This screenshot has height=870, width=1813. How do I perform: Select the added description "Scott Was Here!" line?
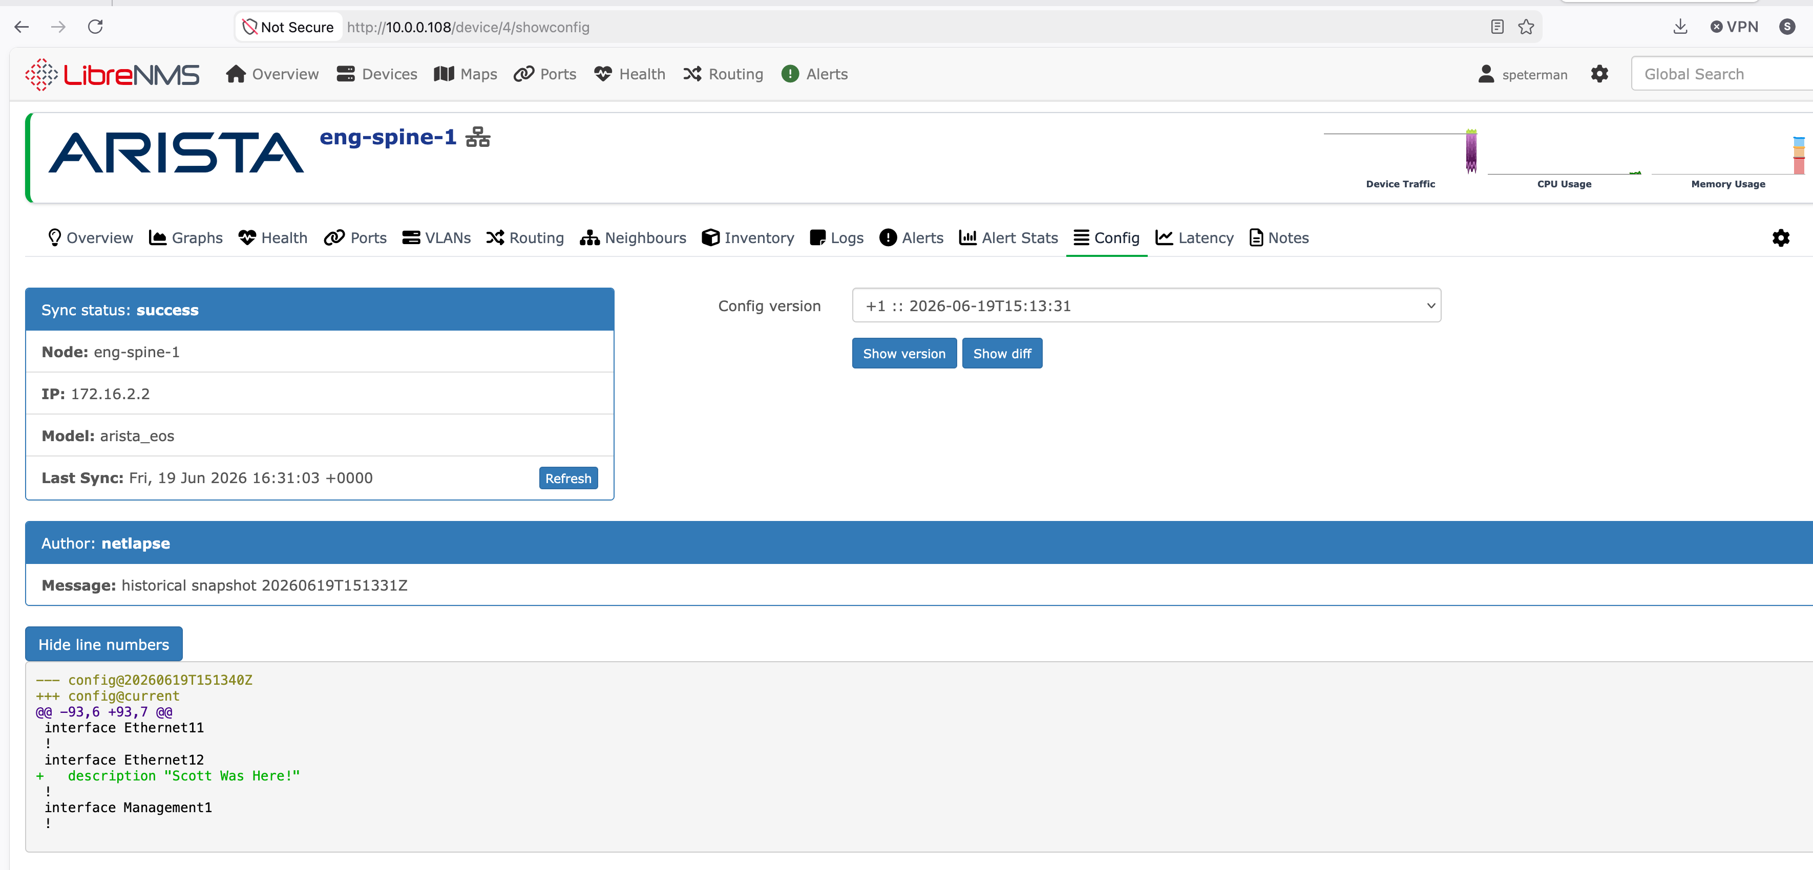168,776
